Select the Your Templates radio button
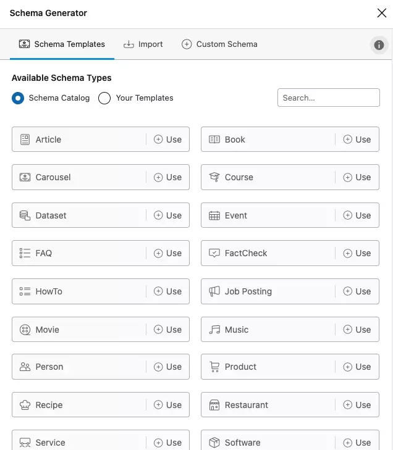This screenshot has width=393, height=450. [x=104, y=98]
